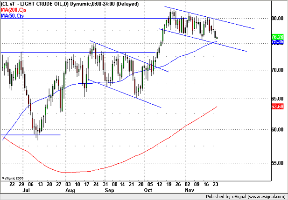This screenshot has height=200, width=288.
Task: Click the date label '23' on time axis
Action: pos(215,184)
